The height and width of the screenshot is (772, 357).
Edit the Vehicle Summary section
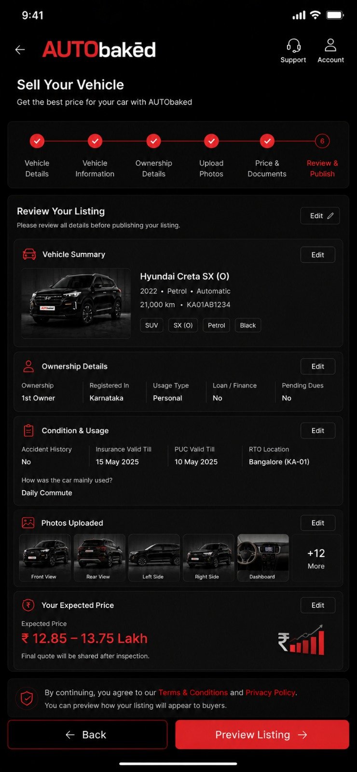pyautogui.click(x=318, y=255)
